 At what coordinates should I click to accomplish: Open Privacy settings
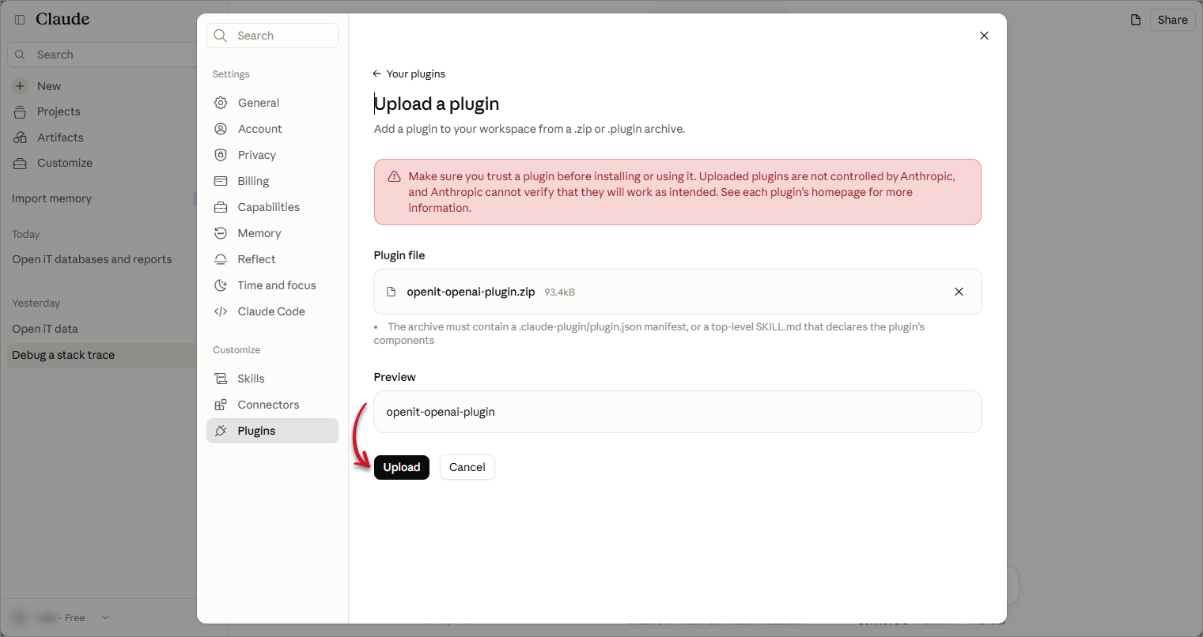click(272, 155)
